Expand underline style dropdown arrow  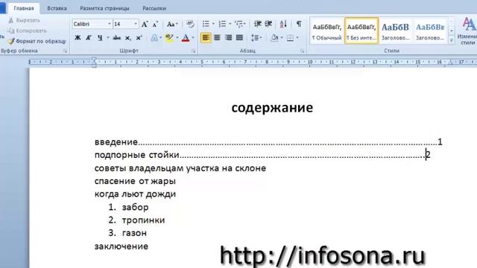(x=107, y=38)
